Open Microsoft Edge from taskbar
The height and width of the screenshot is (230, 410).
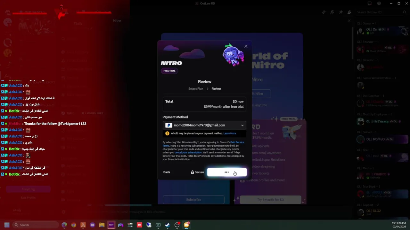64,225
